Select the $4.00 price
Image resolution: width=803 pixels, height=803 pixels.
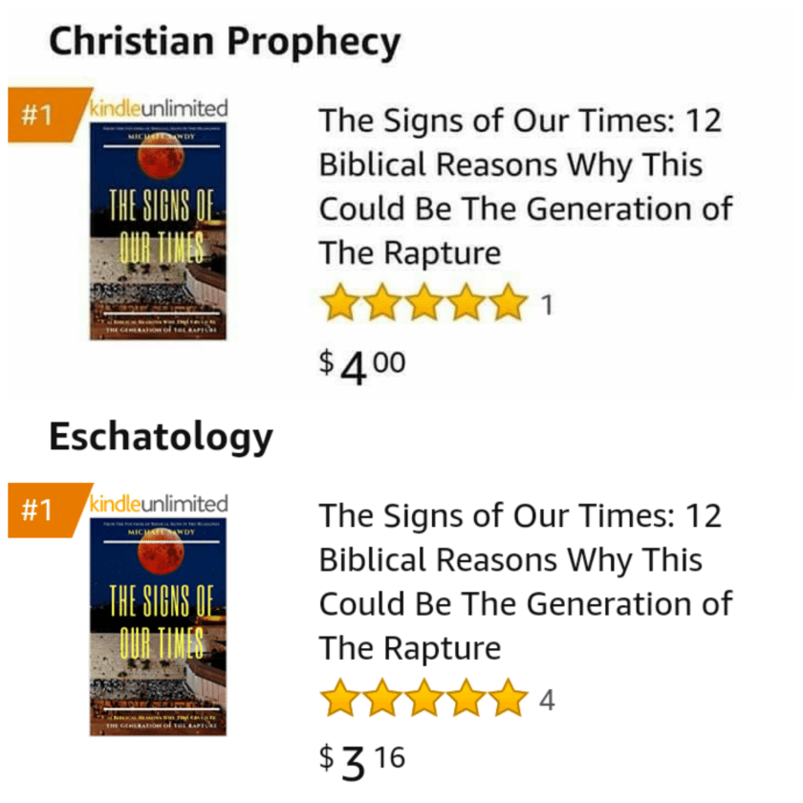tap(361, 366)
